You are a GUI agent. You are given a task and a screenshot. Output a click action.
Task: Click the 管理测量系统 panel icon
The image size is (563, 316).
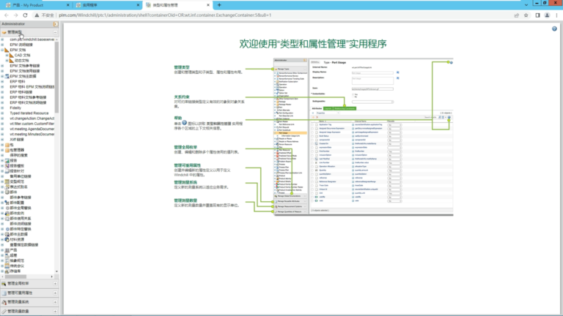[x=4, y=302]
